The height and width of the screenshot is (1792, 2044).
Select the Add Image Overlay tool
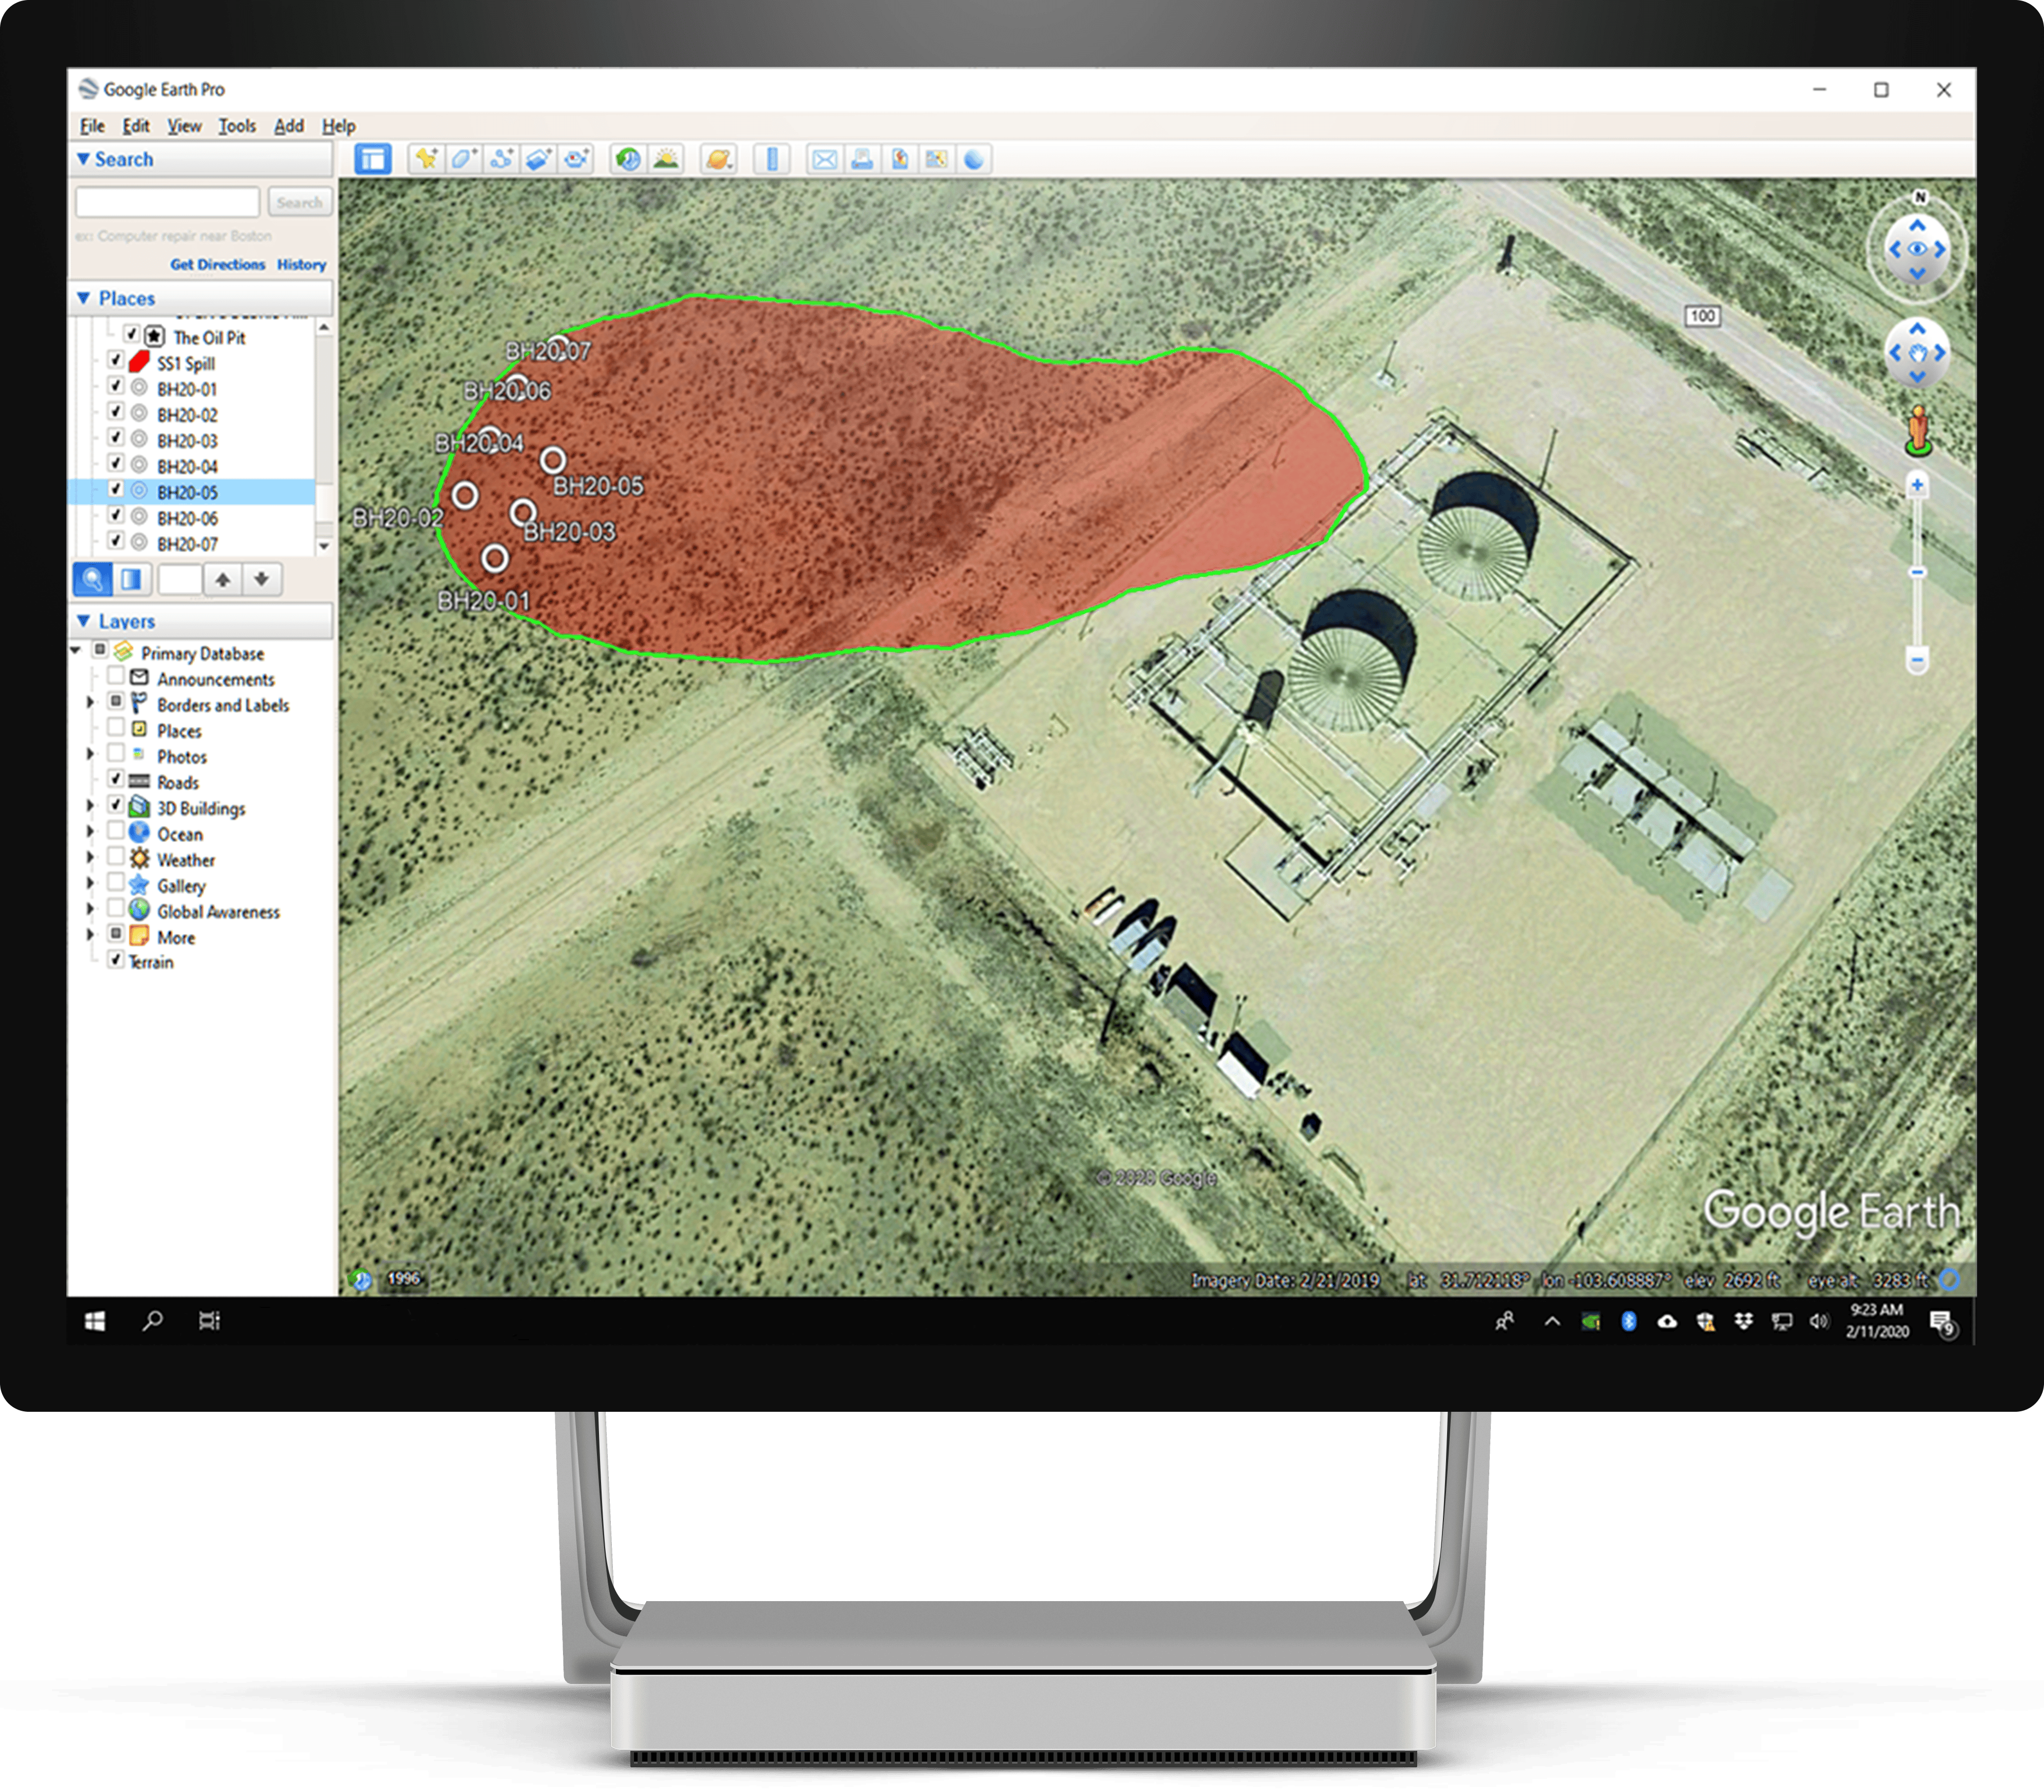click(x=538, y=159)
